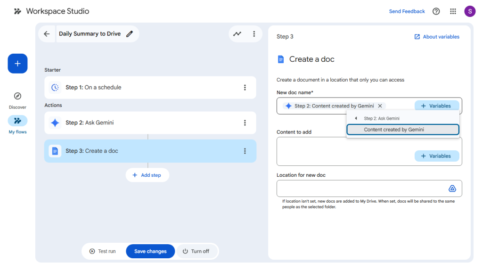Open the account avatar labeled S
The image size is (482, 271).
tap(470, 11)
